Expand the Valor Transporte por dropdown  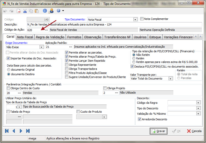coord(171,79)
